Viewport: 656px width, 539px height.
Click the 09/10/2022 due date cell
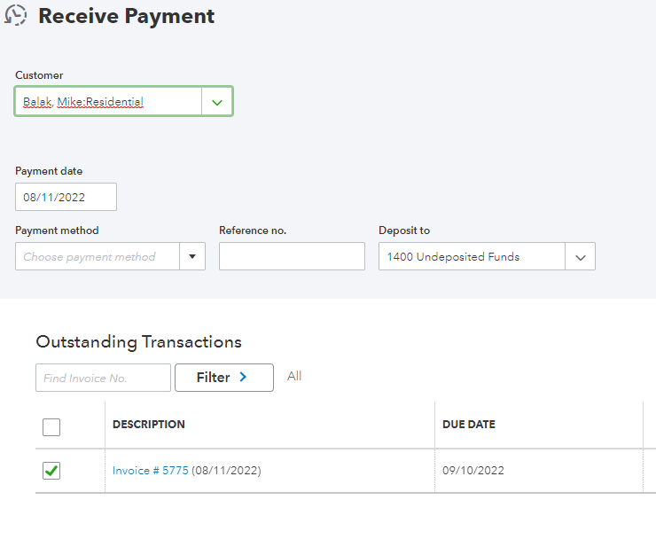point(473,471)
